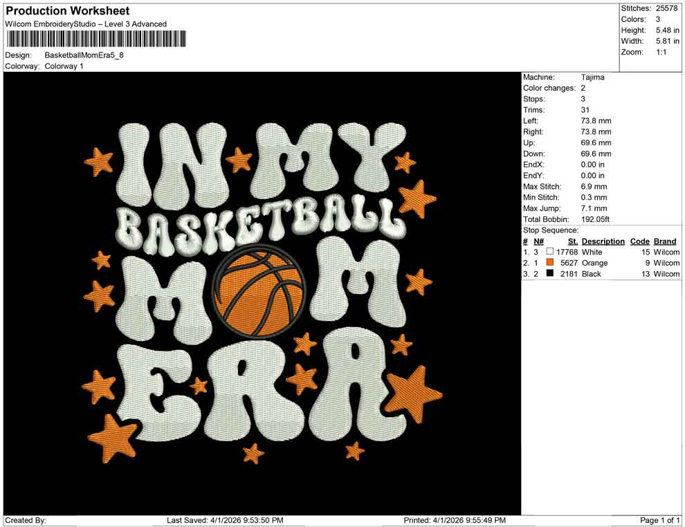
Task: Expand the Stop Sequence section
Action: pos(551,230)
